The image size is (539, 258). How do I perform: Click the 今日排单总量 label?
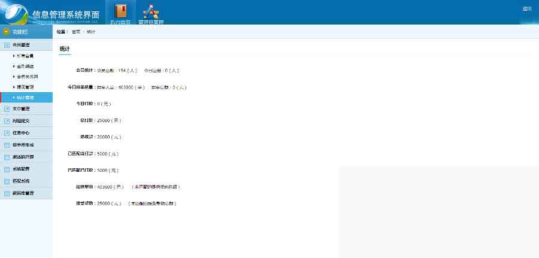coord(80,87)
